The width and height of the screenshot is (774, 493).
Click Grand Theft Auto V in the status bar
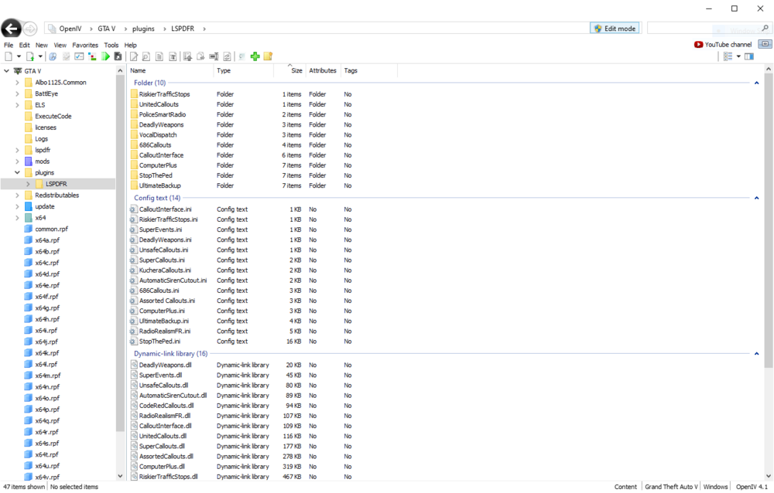(x=670, y=486)
